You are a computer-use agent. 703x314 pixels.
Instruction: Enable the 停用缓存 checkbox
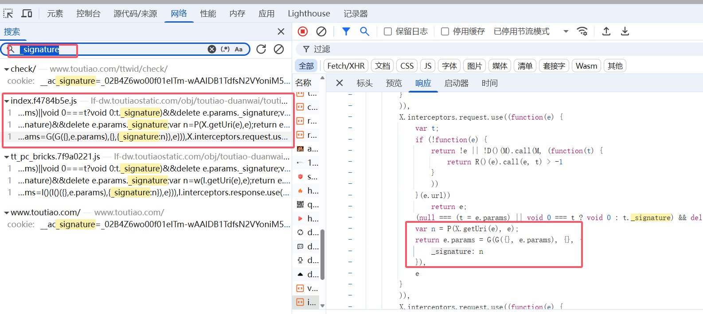[x=445, y=31]
